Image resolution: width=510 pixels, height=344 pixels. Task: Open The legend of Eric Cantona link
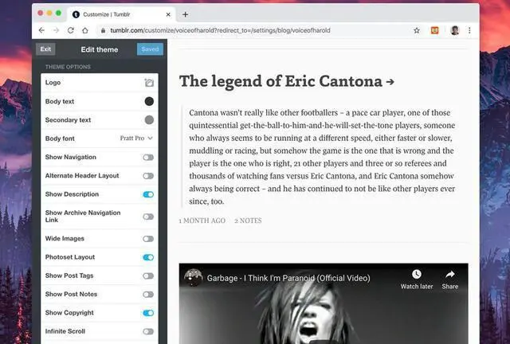(x=287, y=81)
